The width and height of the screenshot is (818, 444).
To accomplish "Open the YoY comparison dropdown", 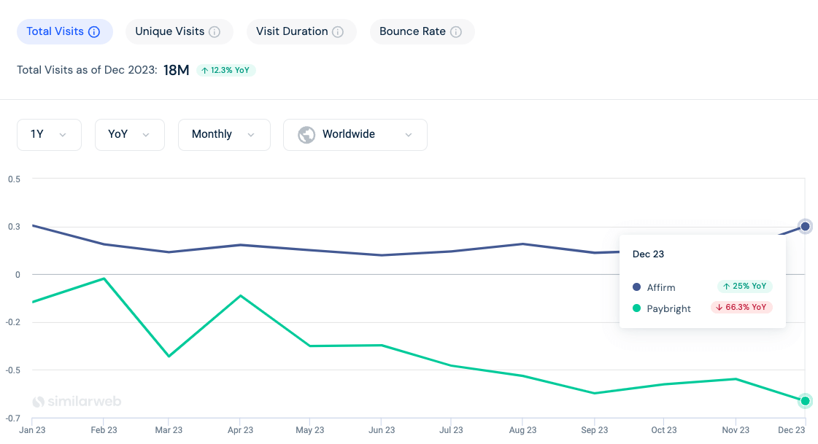I will tap(129, 134).
